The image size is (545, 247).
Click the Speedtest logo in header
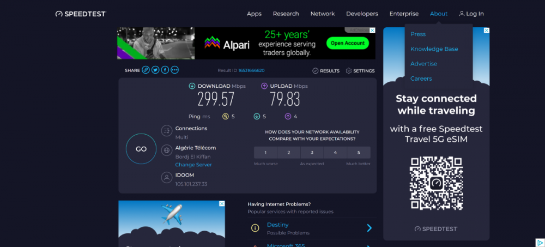click(81, 14)
